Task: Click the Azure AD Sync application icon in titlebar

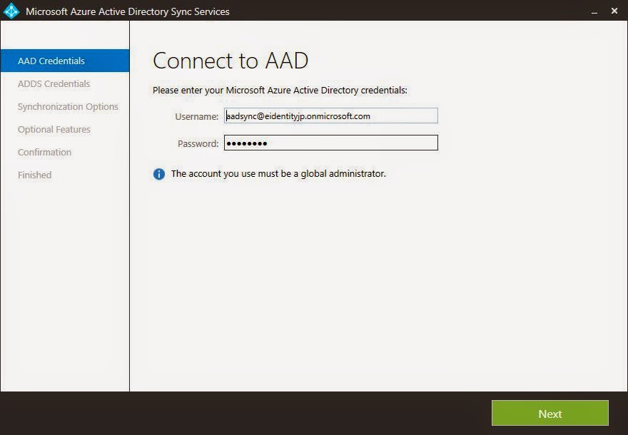Action: [x=12, y=11]
